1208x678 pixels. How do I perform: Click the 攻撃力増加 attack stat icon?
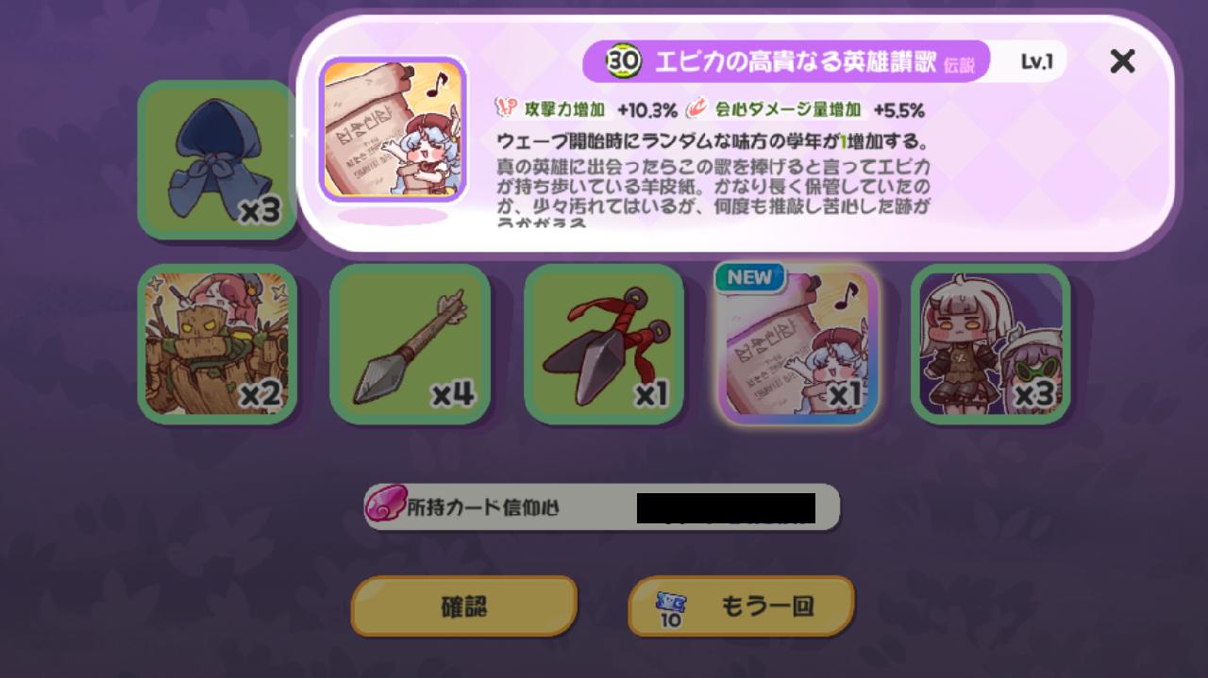coord(507,108)
